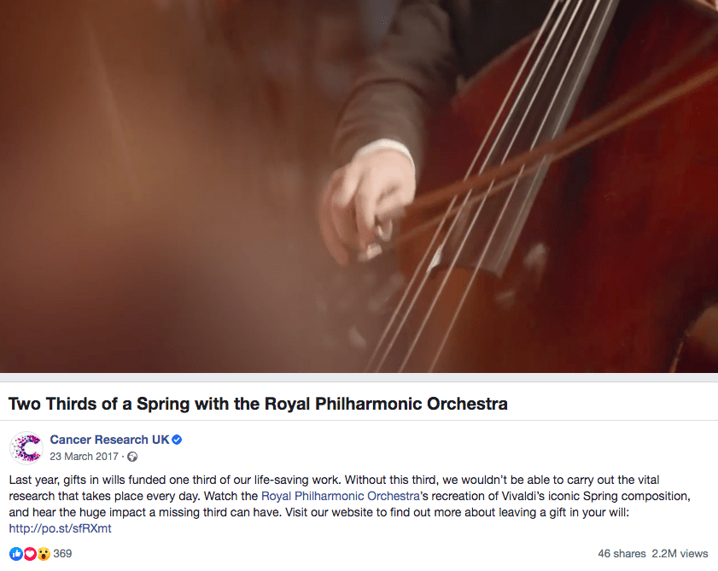Image resolution: width=718 pixels, height=571 pixels.
Task: Click the Cancer Research UK logo avatar
Action: [x=26, y=448]
